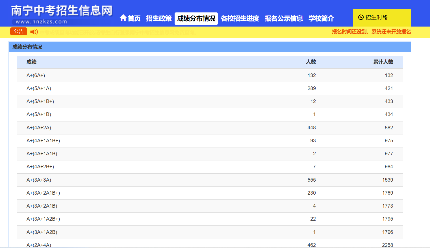430x248 pixels.
Task: Open the 招生政策 menu item
Action: tap(158, 19)
